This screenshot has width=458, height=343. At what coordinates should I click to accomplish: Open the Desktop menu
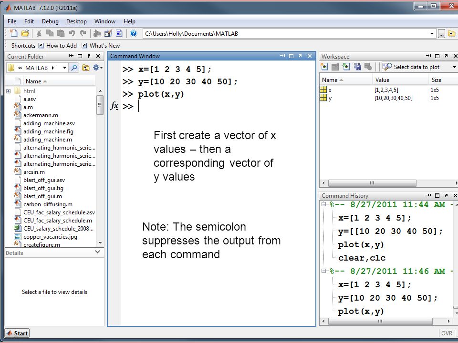[76, 21]
